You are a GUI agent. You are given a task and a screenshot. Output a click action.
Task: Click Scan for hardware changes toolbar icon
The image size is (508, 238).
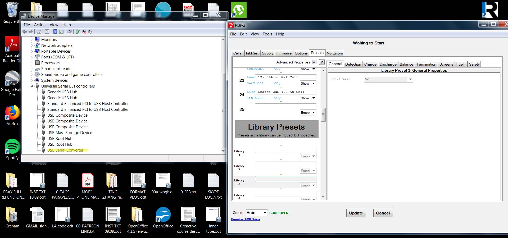click(x=70, y=32)
